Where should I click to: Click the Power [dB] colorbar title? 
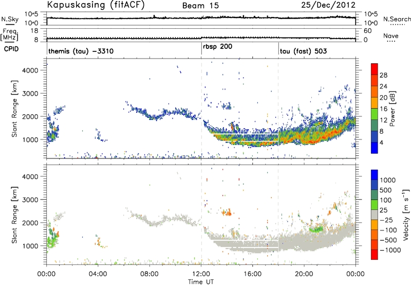pos(392,109)
